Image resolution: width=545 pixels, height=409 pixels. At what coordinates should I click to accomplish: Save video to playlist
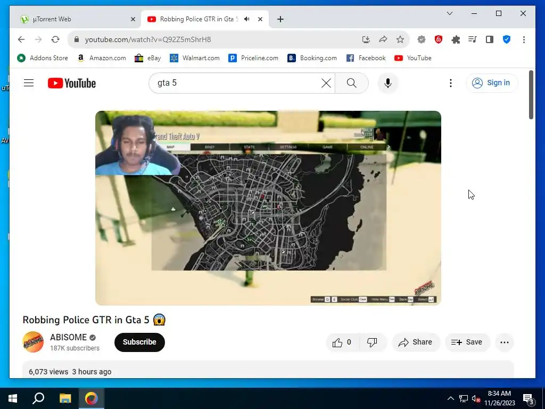pos(467,342)
